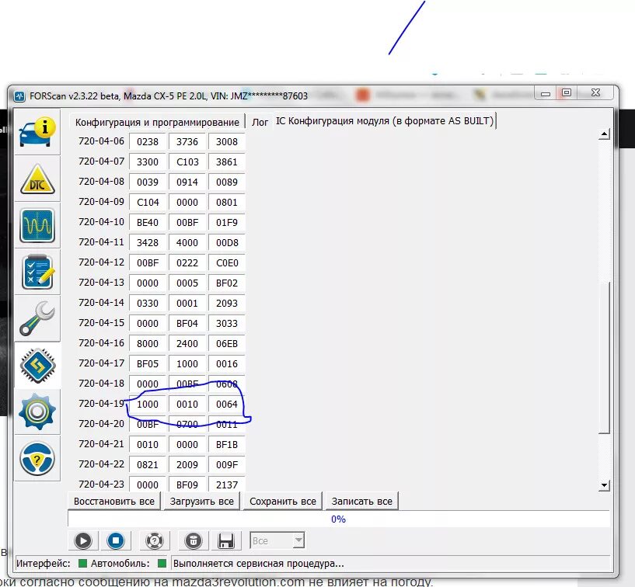Click field 'BF1B' in row 720-04-21
635x587 pixels.
point(227,445)
